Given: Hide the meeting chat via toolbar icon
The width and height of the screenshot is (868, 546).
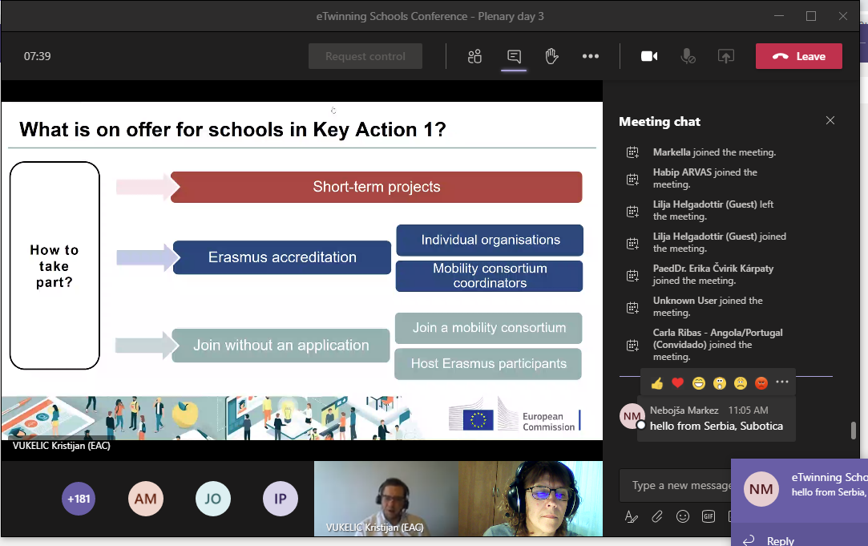Looking at the screenshot, I should coord(514,56).
